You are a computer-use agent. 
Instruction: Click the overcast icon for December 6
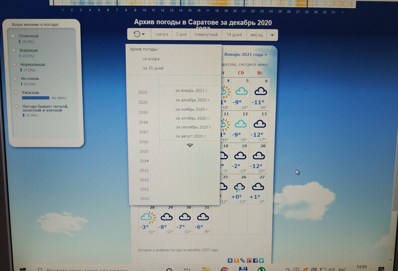(261, 91)
